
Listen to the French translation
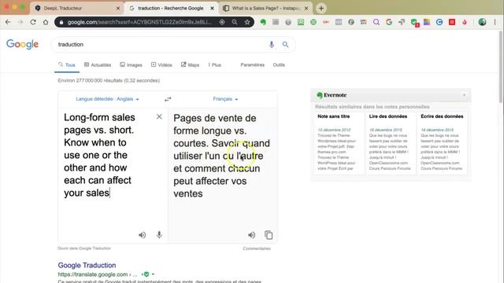click(x=252, y=235)
